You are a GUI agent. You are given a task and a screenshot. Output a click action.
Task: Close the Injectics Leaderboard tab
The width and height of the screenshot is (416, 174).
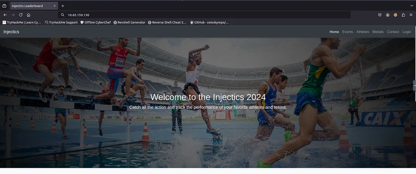(x=54, y=6)
